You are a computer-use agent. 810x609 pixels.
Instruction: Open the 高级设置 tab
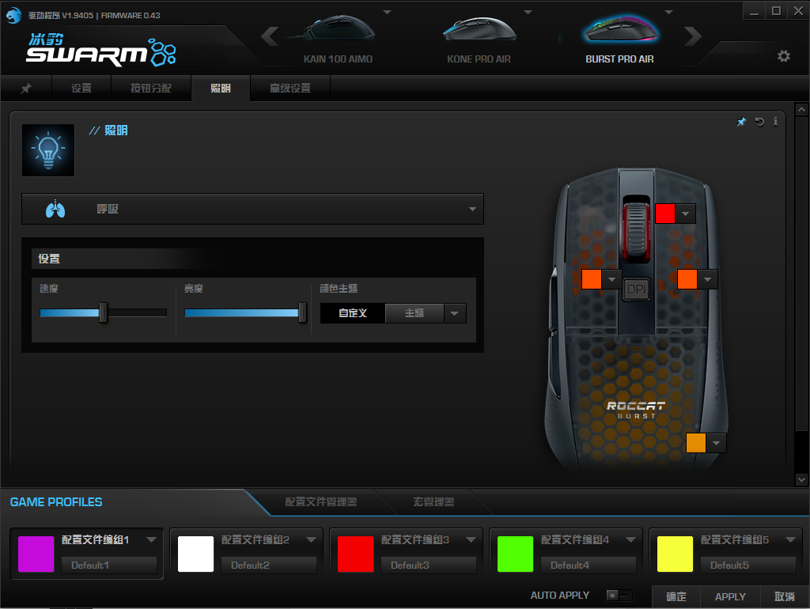290,89
